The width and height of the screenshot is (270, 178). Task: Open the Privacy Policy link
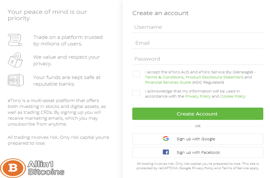point(198,96)
